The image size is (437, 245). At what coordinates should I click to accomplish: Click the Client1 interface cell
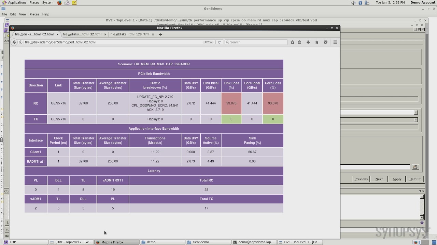pyautogui.click(x=36, y=152)
